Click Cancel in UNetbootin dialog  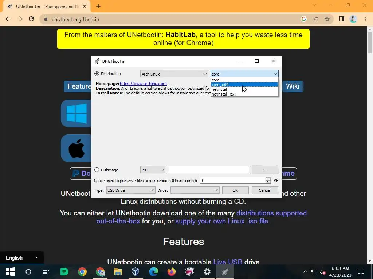click(265, 190)
